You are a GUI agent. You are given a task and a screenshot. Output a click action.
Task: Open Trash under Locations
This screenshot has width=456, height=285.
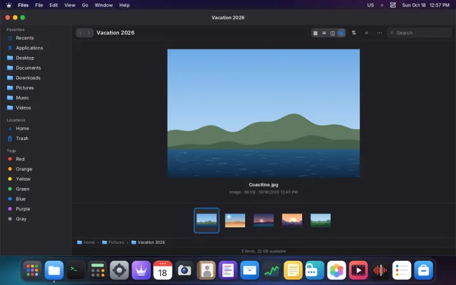click(x=35, y=139)
